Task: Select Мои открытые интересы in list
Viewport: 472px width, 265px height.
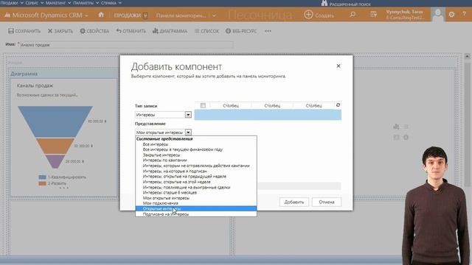Action: pos(166,198)
